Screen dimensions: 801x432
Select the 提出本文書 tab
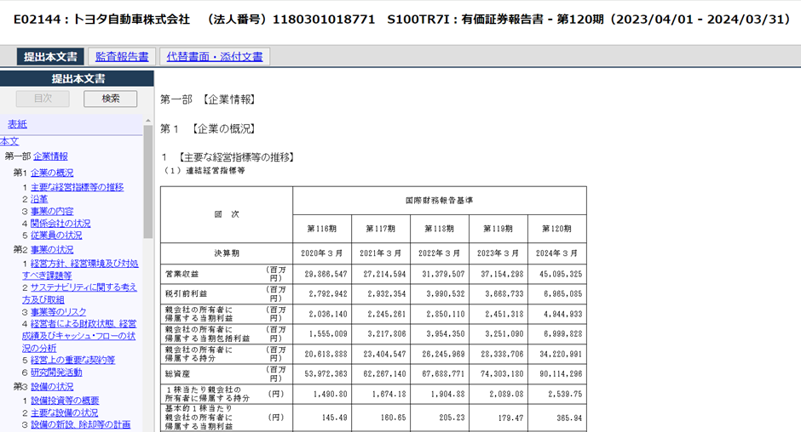click(x=50, y=57)
